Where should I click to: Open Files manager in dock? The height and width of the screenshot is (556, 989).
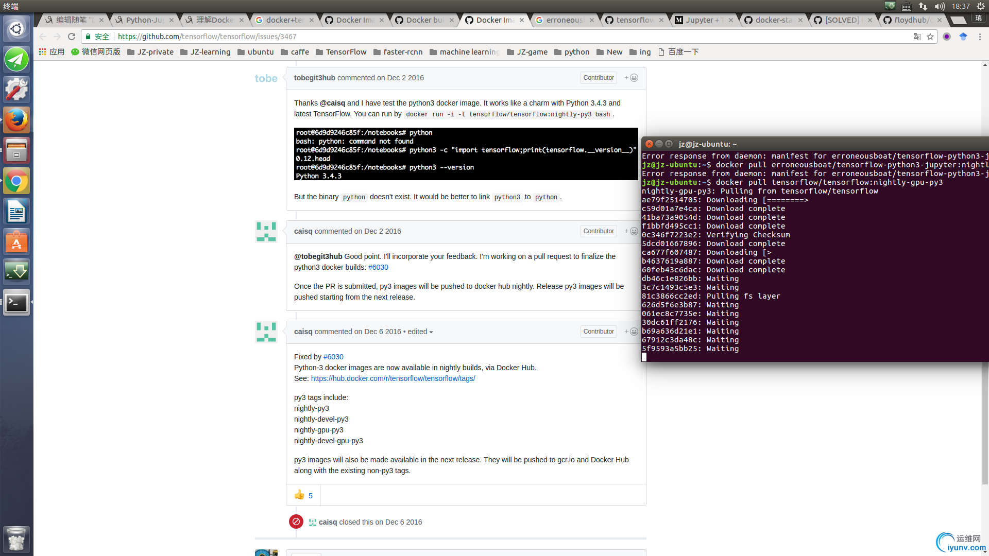[x=16, y=150]
